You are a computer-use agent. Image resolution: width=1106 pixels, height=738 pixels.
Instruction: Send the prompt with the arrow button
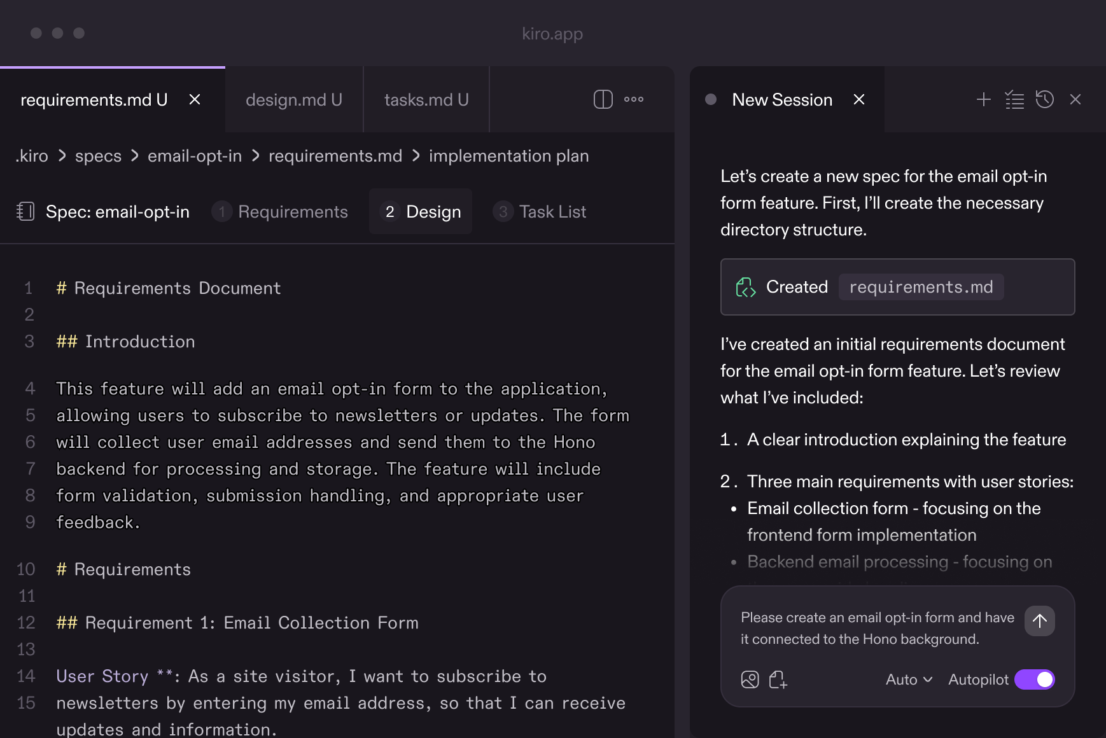coord(1039,621)
